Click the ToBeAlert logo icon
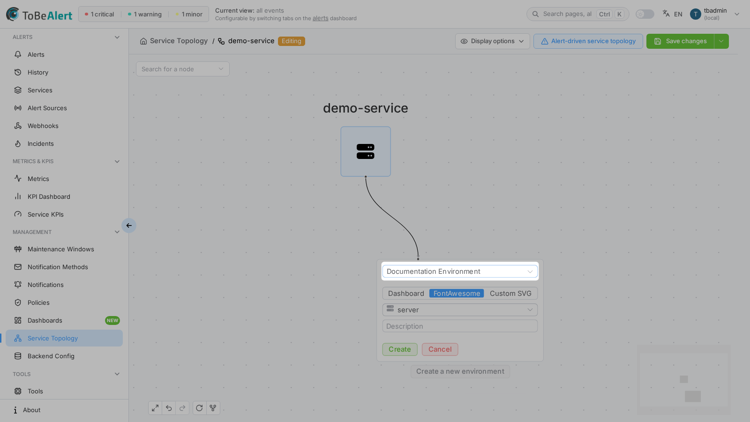Screen dimensions: 750x422 [x=13, y=14]
